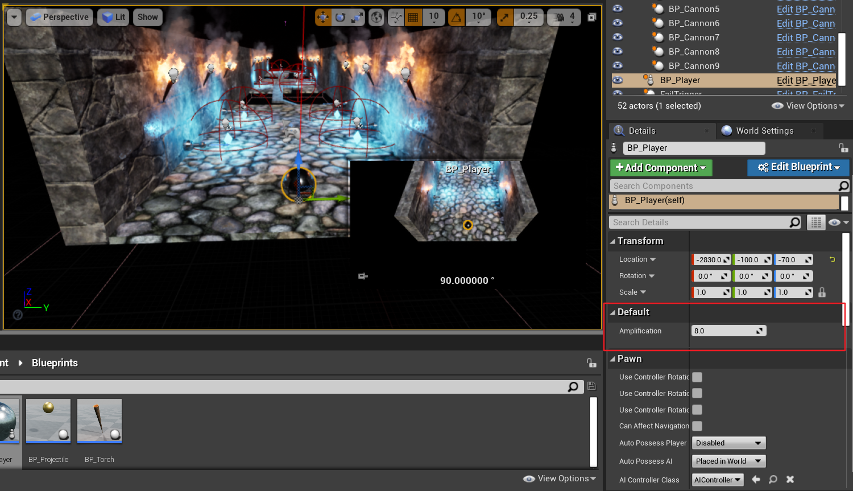Select BP_Cannon9 actor row

(694, 65)
